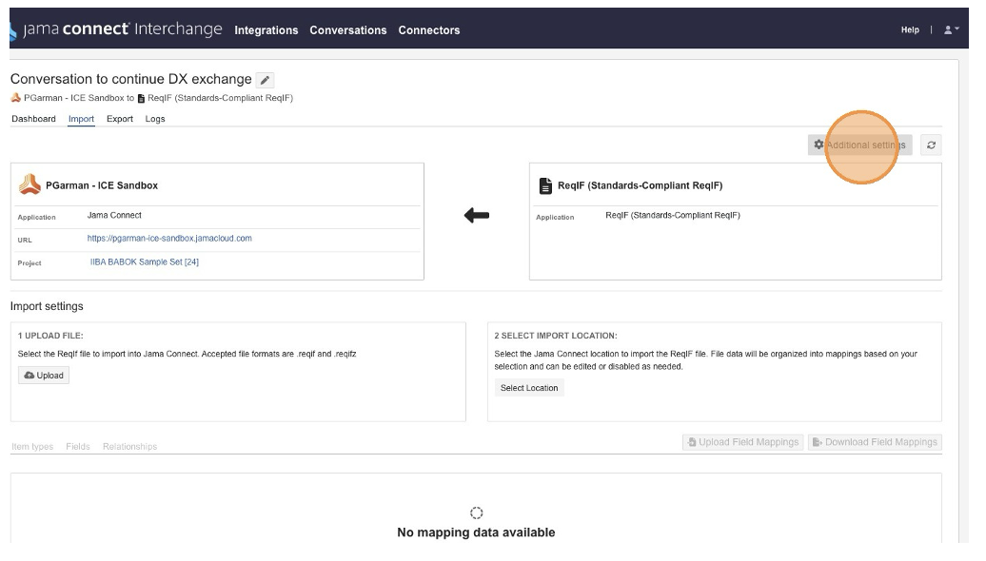Screen dimensions: 986x561
Task: Click the Jama icon in subtitle line
Action: click(16, 97)
